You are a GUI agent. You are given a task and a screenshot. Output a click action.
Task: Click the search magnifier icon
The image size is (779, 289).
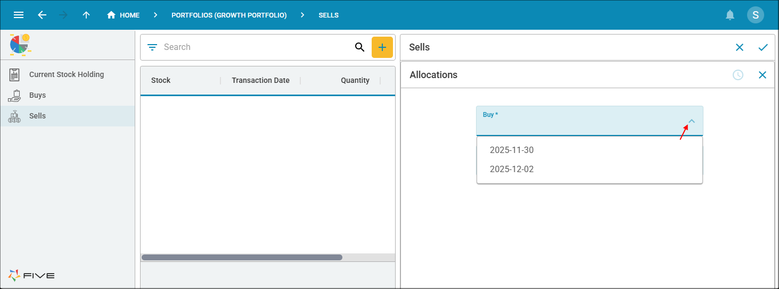coord(359,47)
